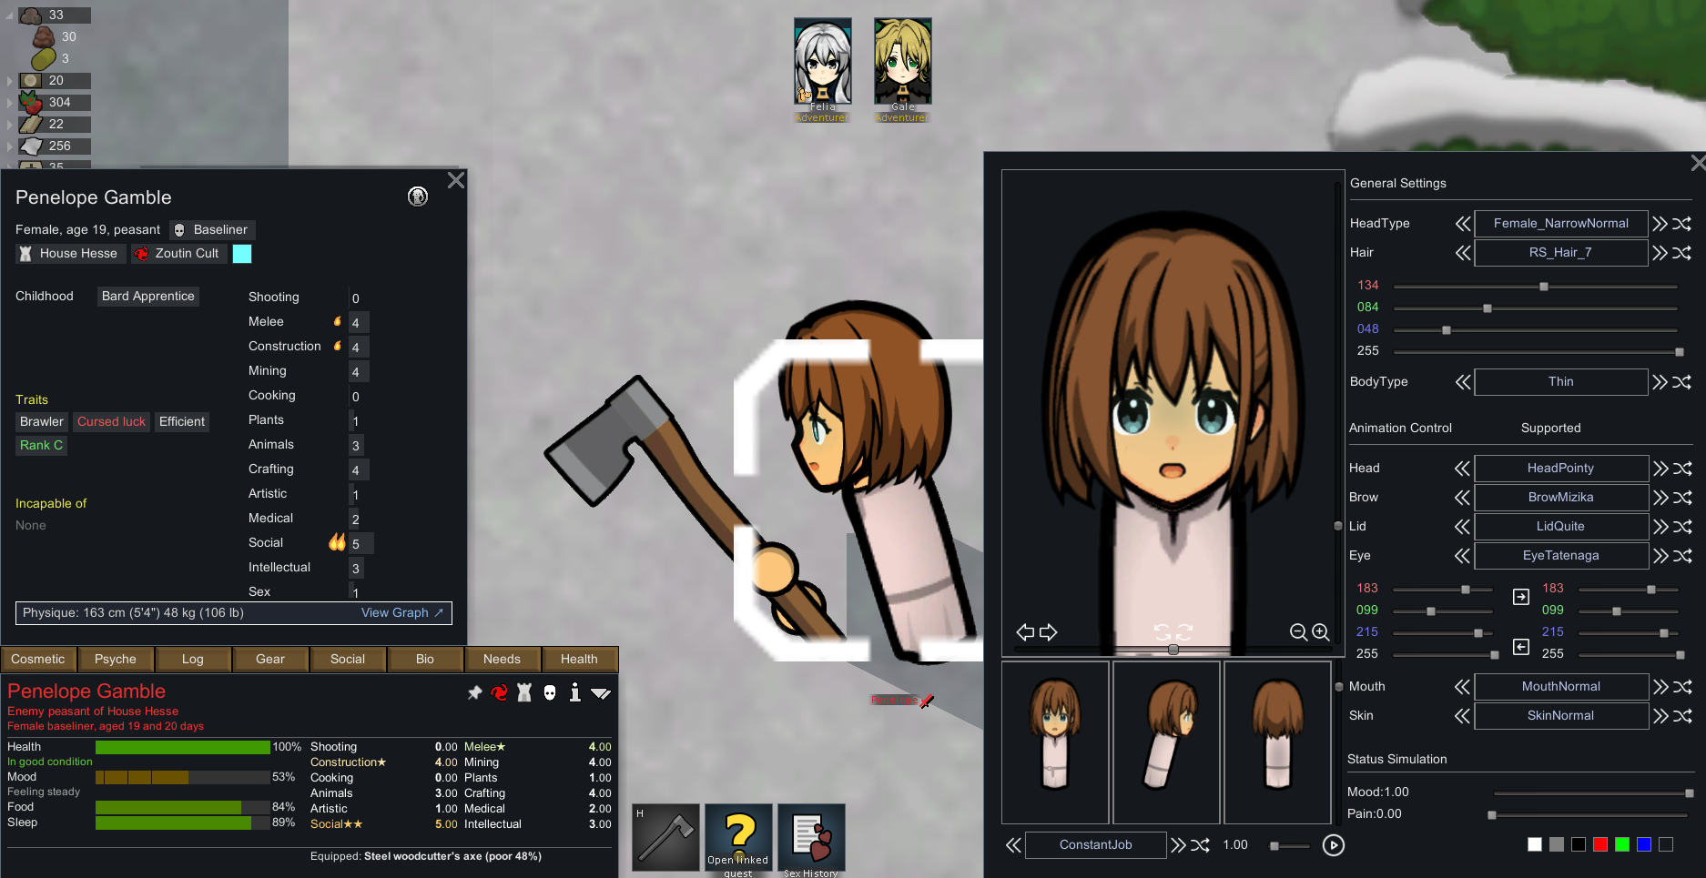Select the front-facing character thumbnail

1055,742
